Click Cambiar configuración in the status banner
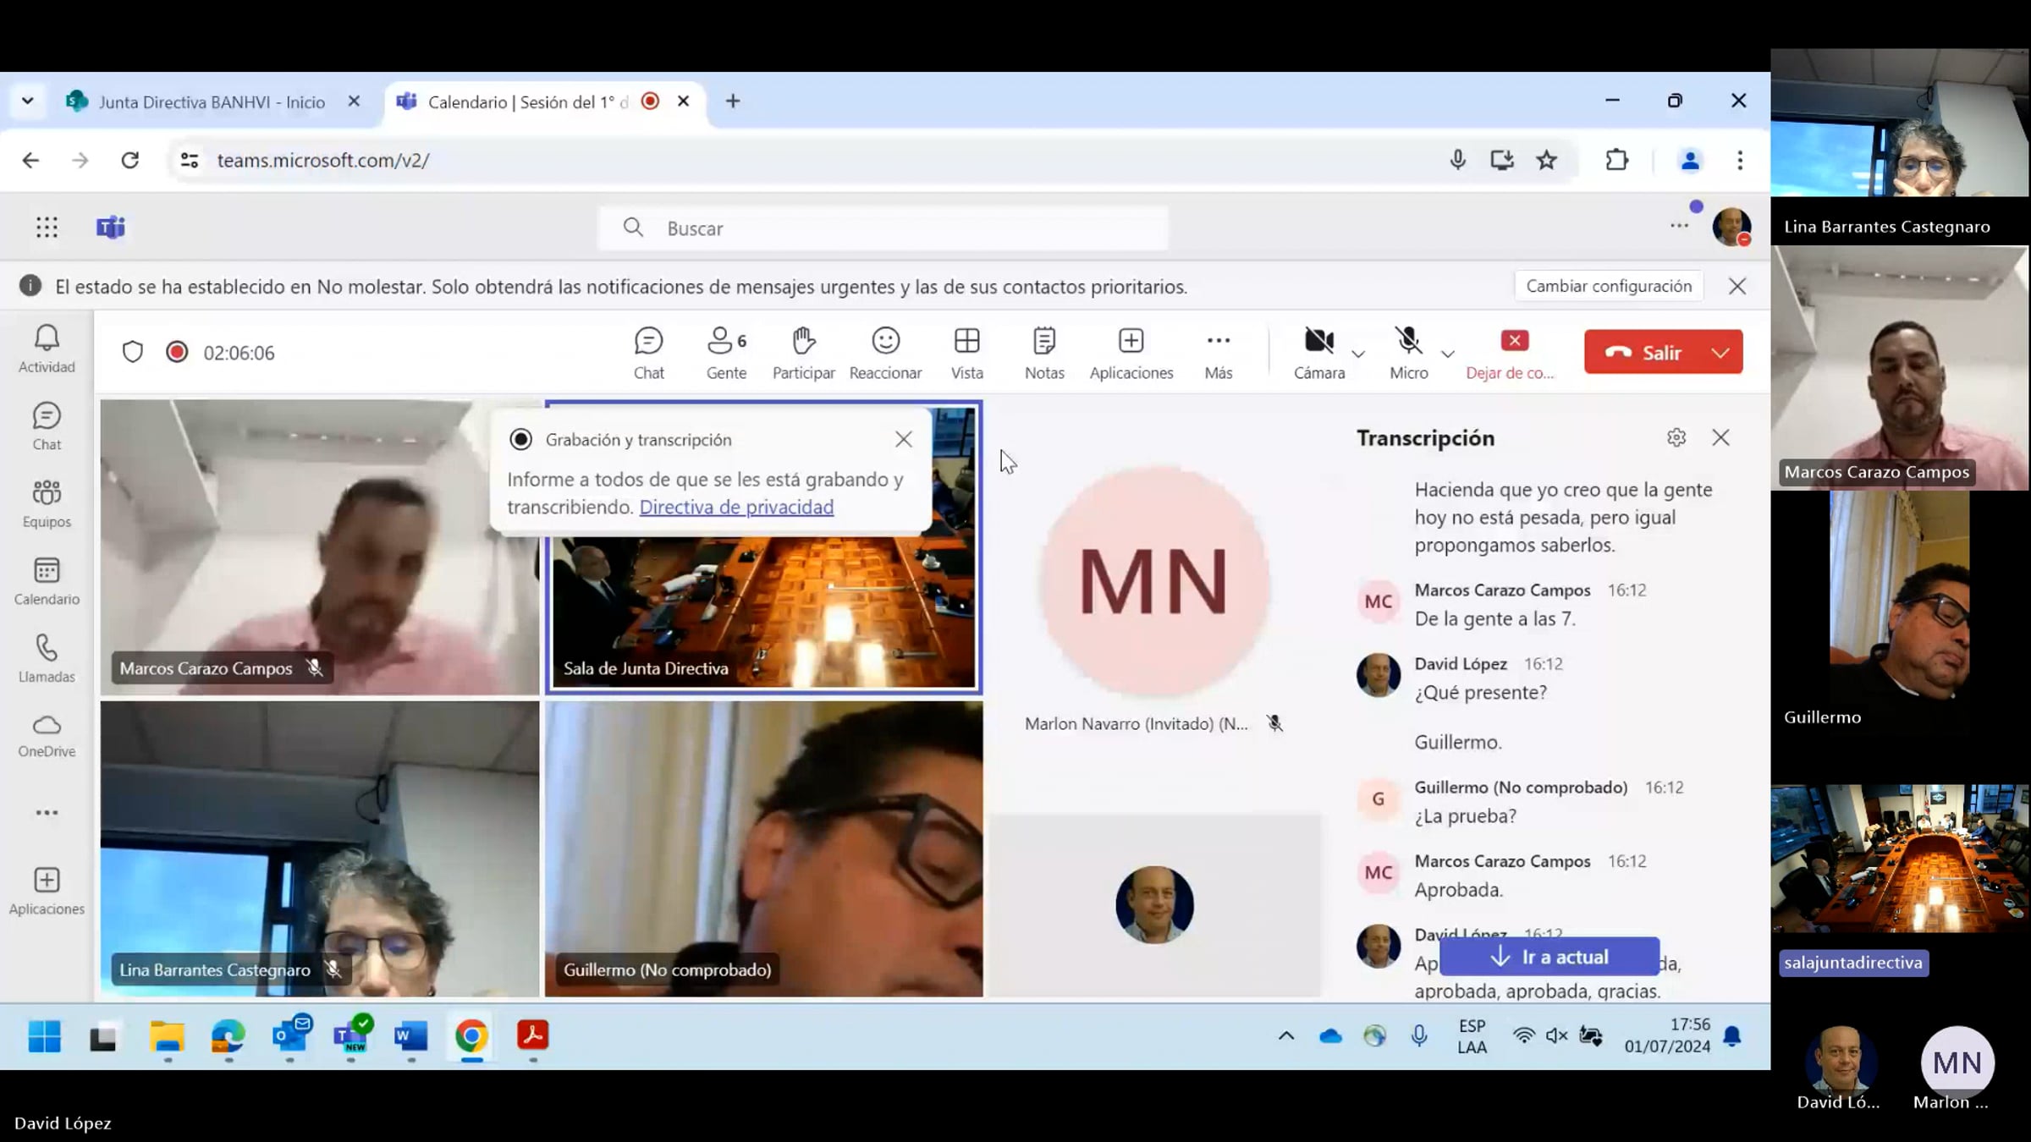Screen dimensions: 2031x1142 click(1609, 286)
